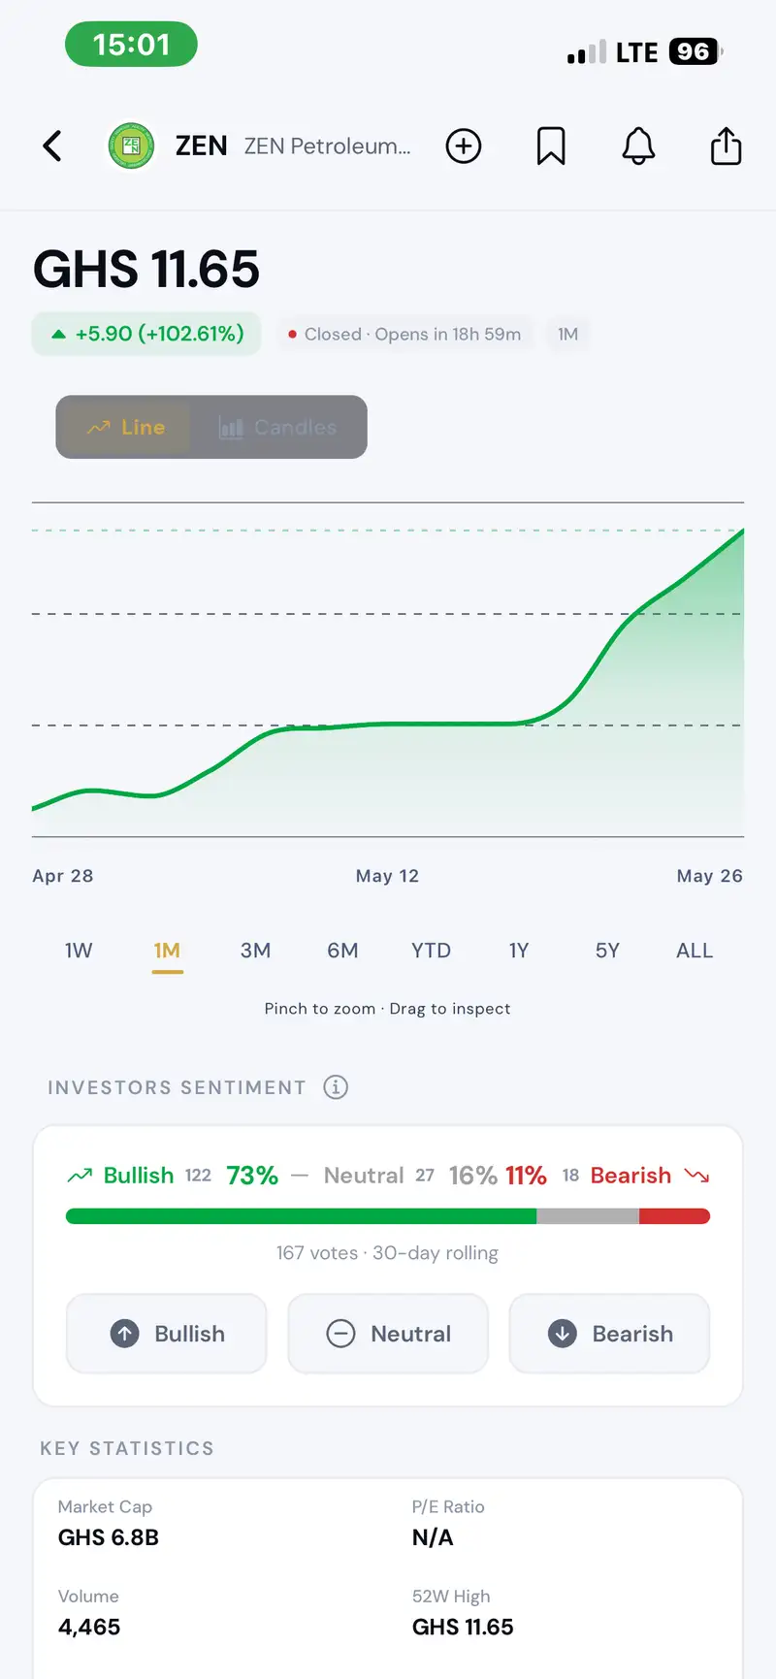Tap the 1M period badge

[x=568, y=335]
